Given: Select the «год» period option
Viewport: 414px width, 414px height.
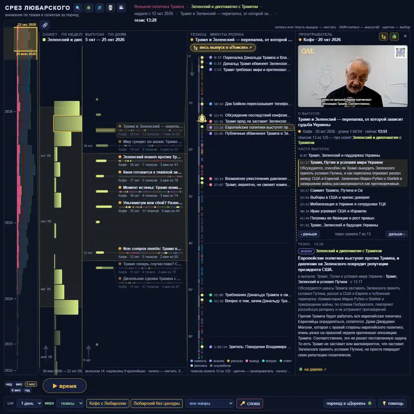Looking at the screenshot, I should click(27, 390).
